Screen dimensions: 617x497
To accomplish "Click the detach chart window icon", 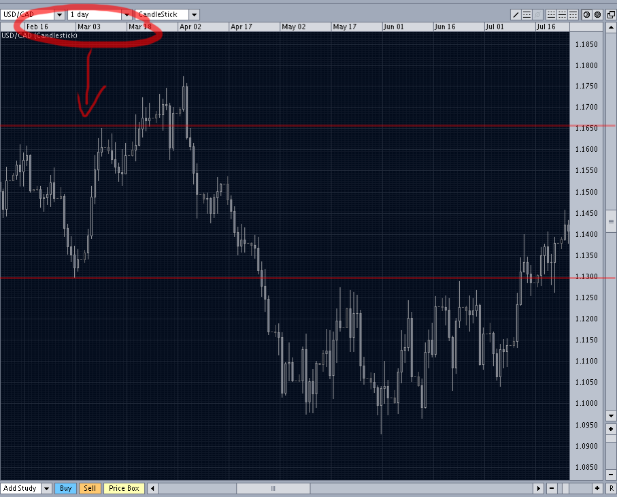I will (x=611, y=15).
